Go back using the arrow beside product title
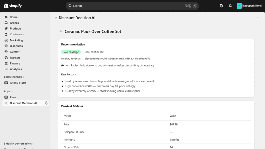The height and width of the screenshot is (149, 265). 61,31
